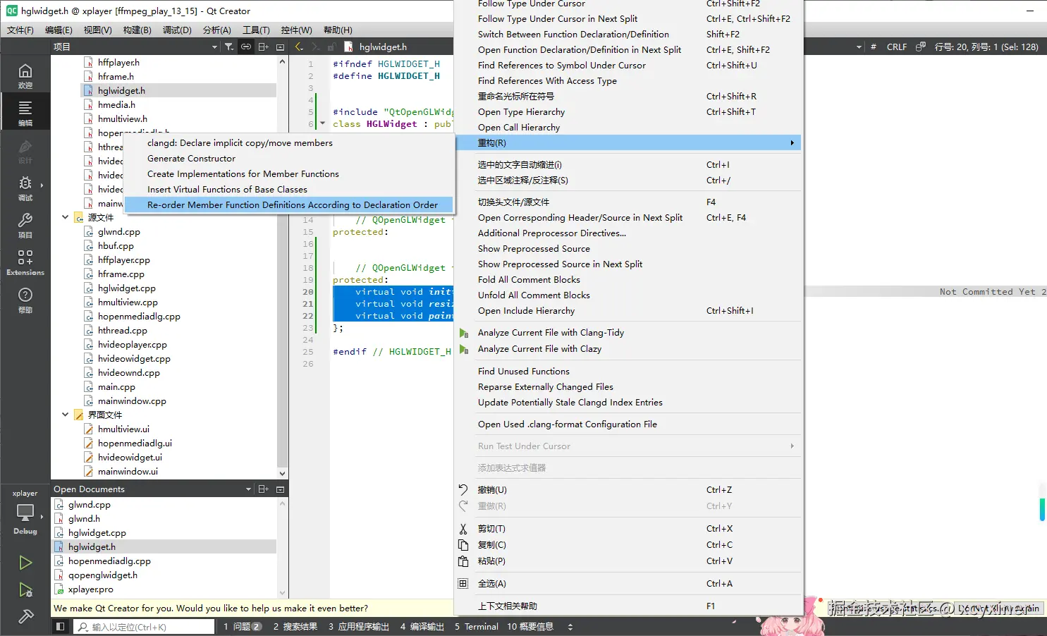The width and height of the screenshot is (1047, 636).
Task: Open the Projects (项目) mode in sidebar
Action: click(25, 224)
